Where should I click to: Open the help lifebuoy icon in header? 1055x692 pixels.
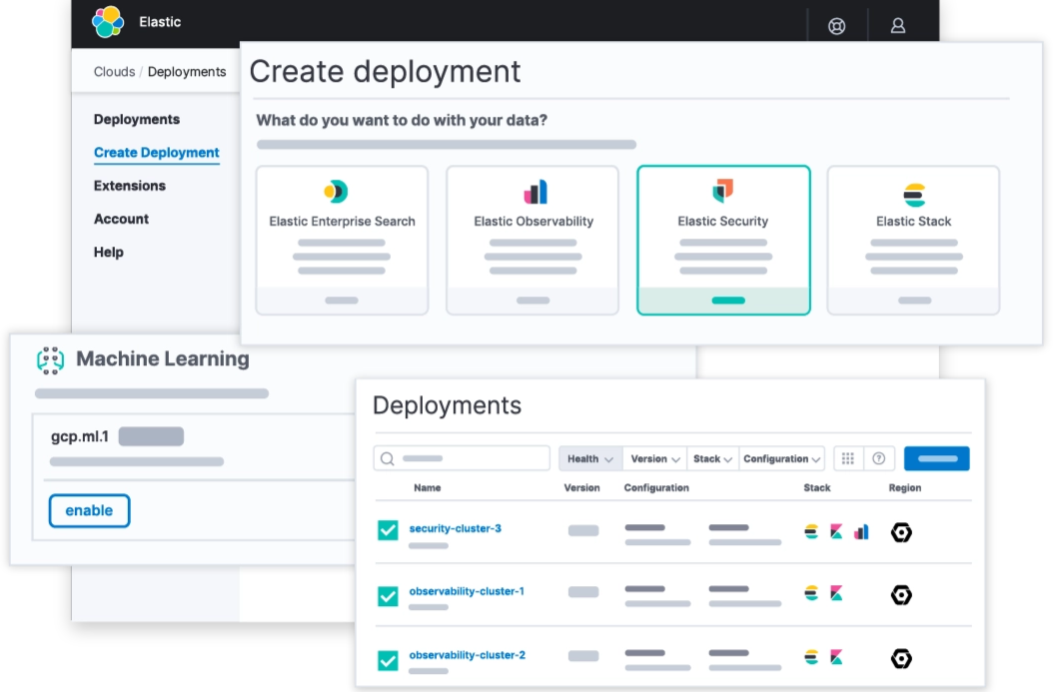836,26
